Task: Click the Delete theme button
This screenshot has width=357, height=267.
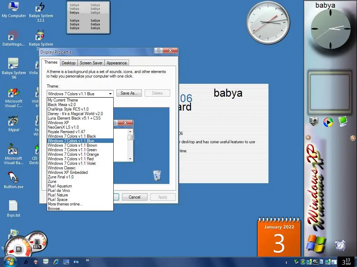Action: coord(157,93)
